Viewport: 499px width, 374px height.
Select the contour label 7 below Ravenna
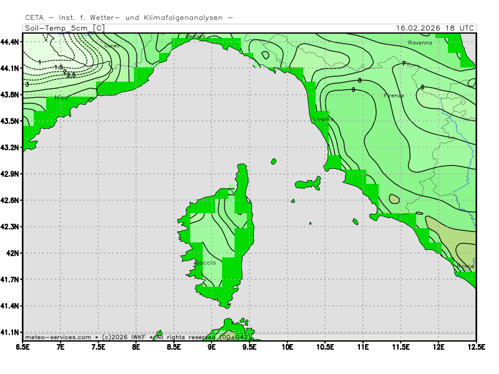point(404,64)
